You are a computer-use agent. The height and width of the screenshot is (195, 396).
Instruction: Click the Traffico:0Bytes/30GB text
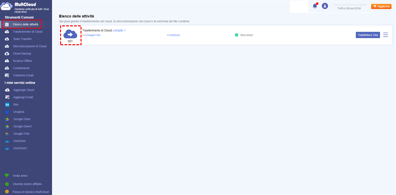pyautogui.click(x=349, y=8)
